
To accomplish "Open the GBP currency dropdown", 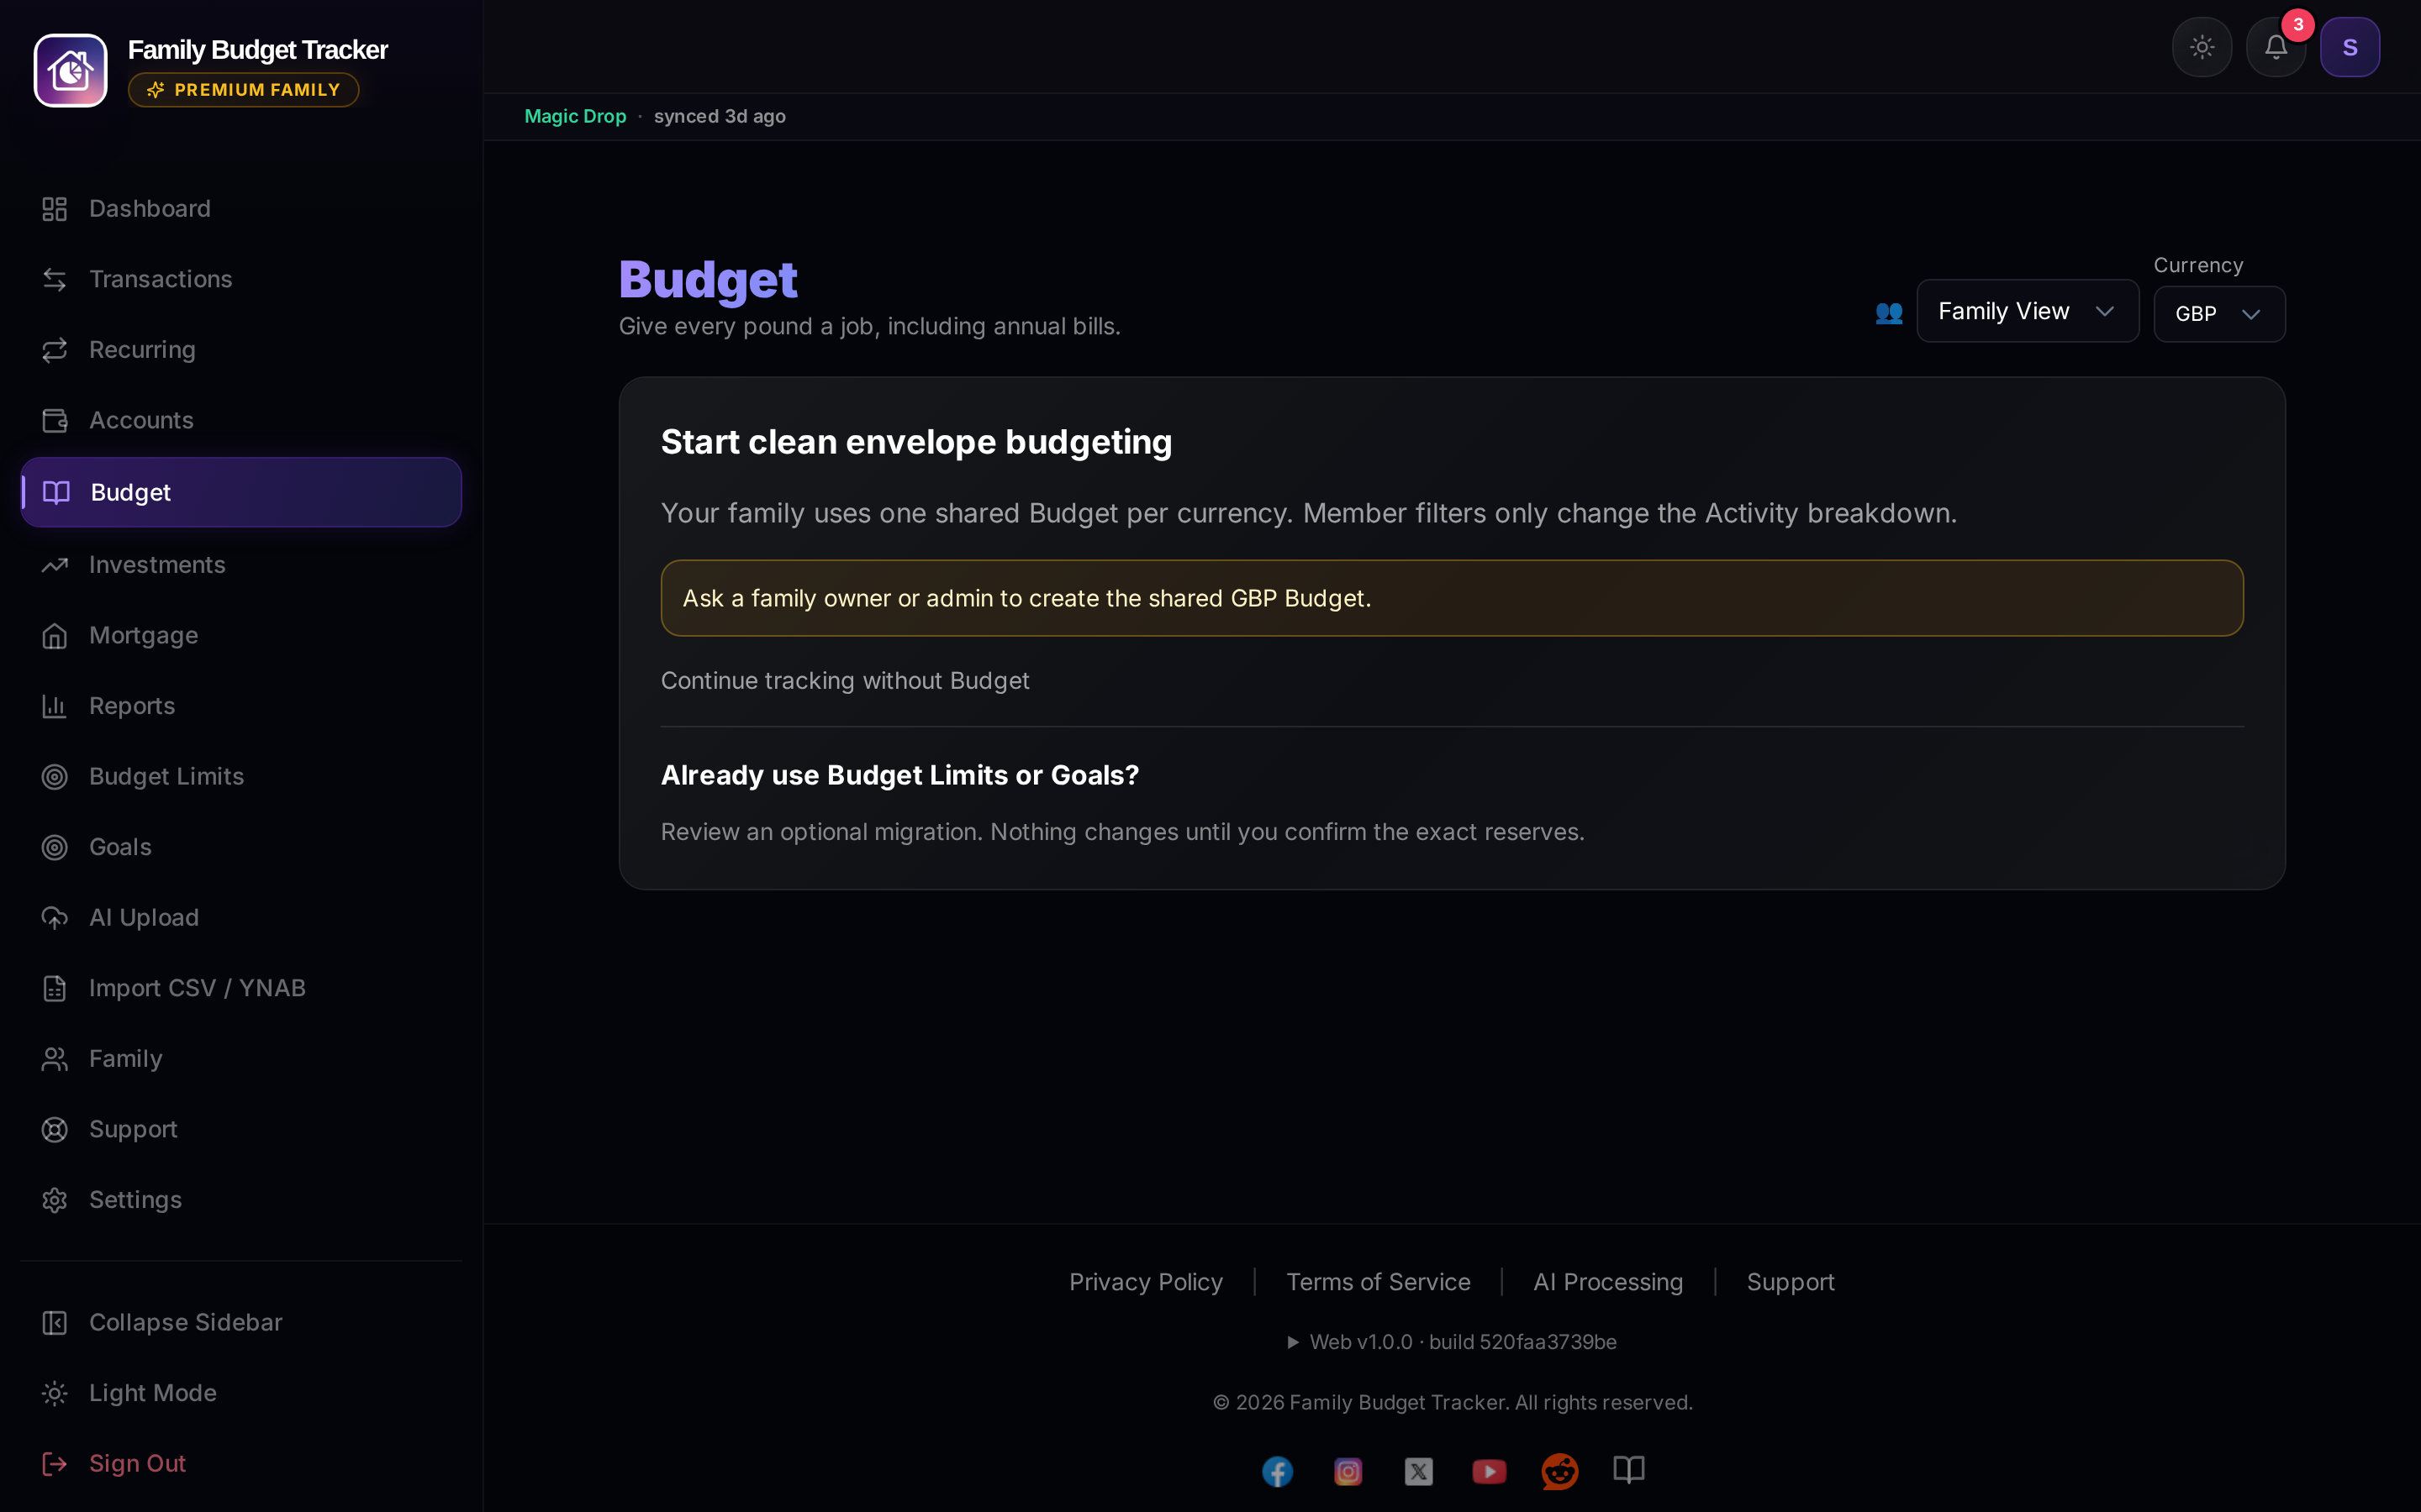I will click(2219, 314).
